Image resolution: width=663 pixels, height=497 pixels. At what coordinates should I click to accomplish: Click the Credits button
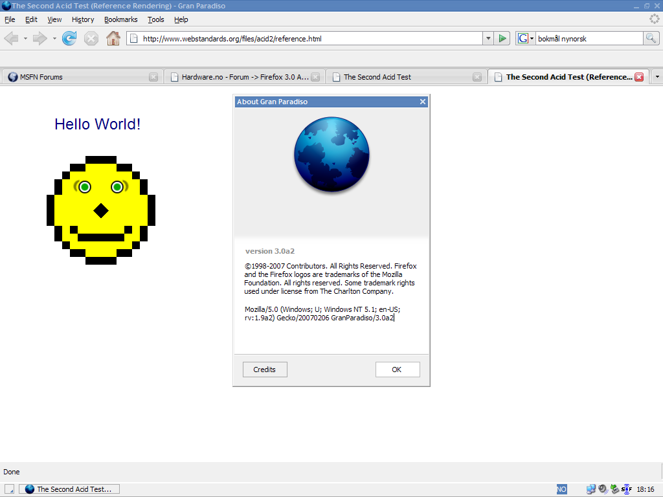point(265,370)
